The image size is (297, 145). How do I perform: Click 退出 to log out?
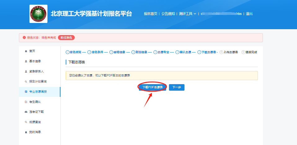(x=249, y=14)
